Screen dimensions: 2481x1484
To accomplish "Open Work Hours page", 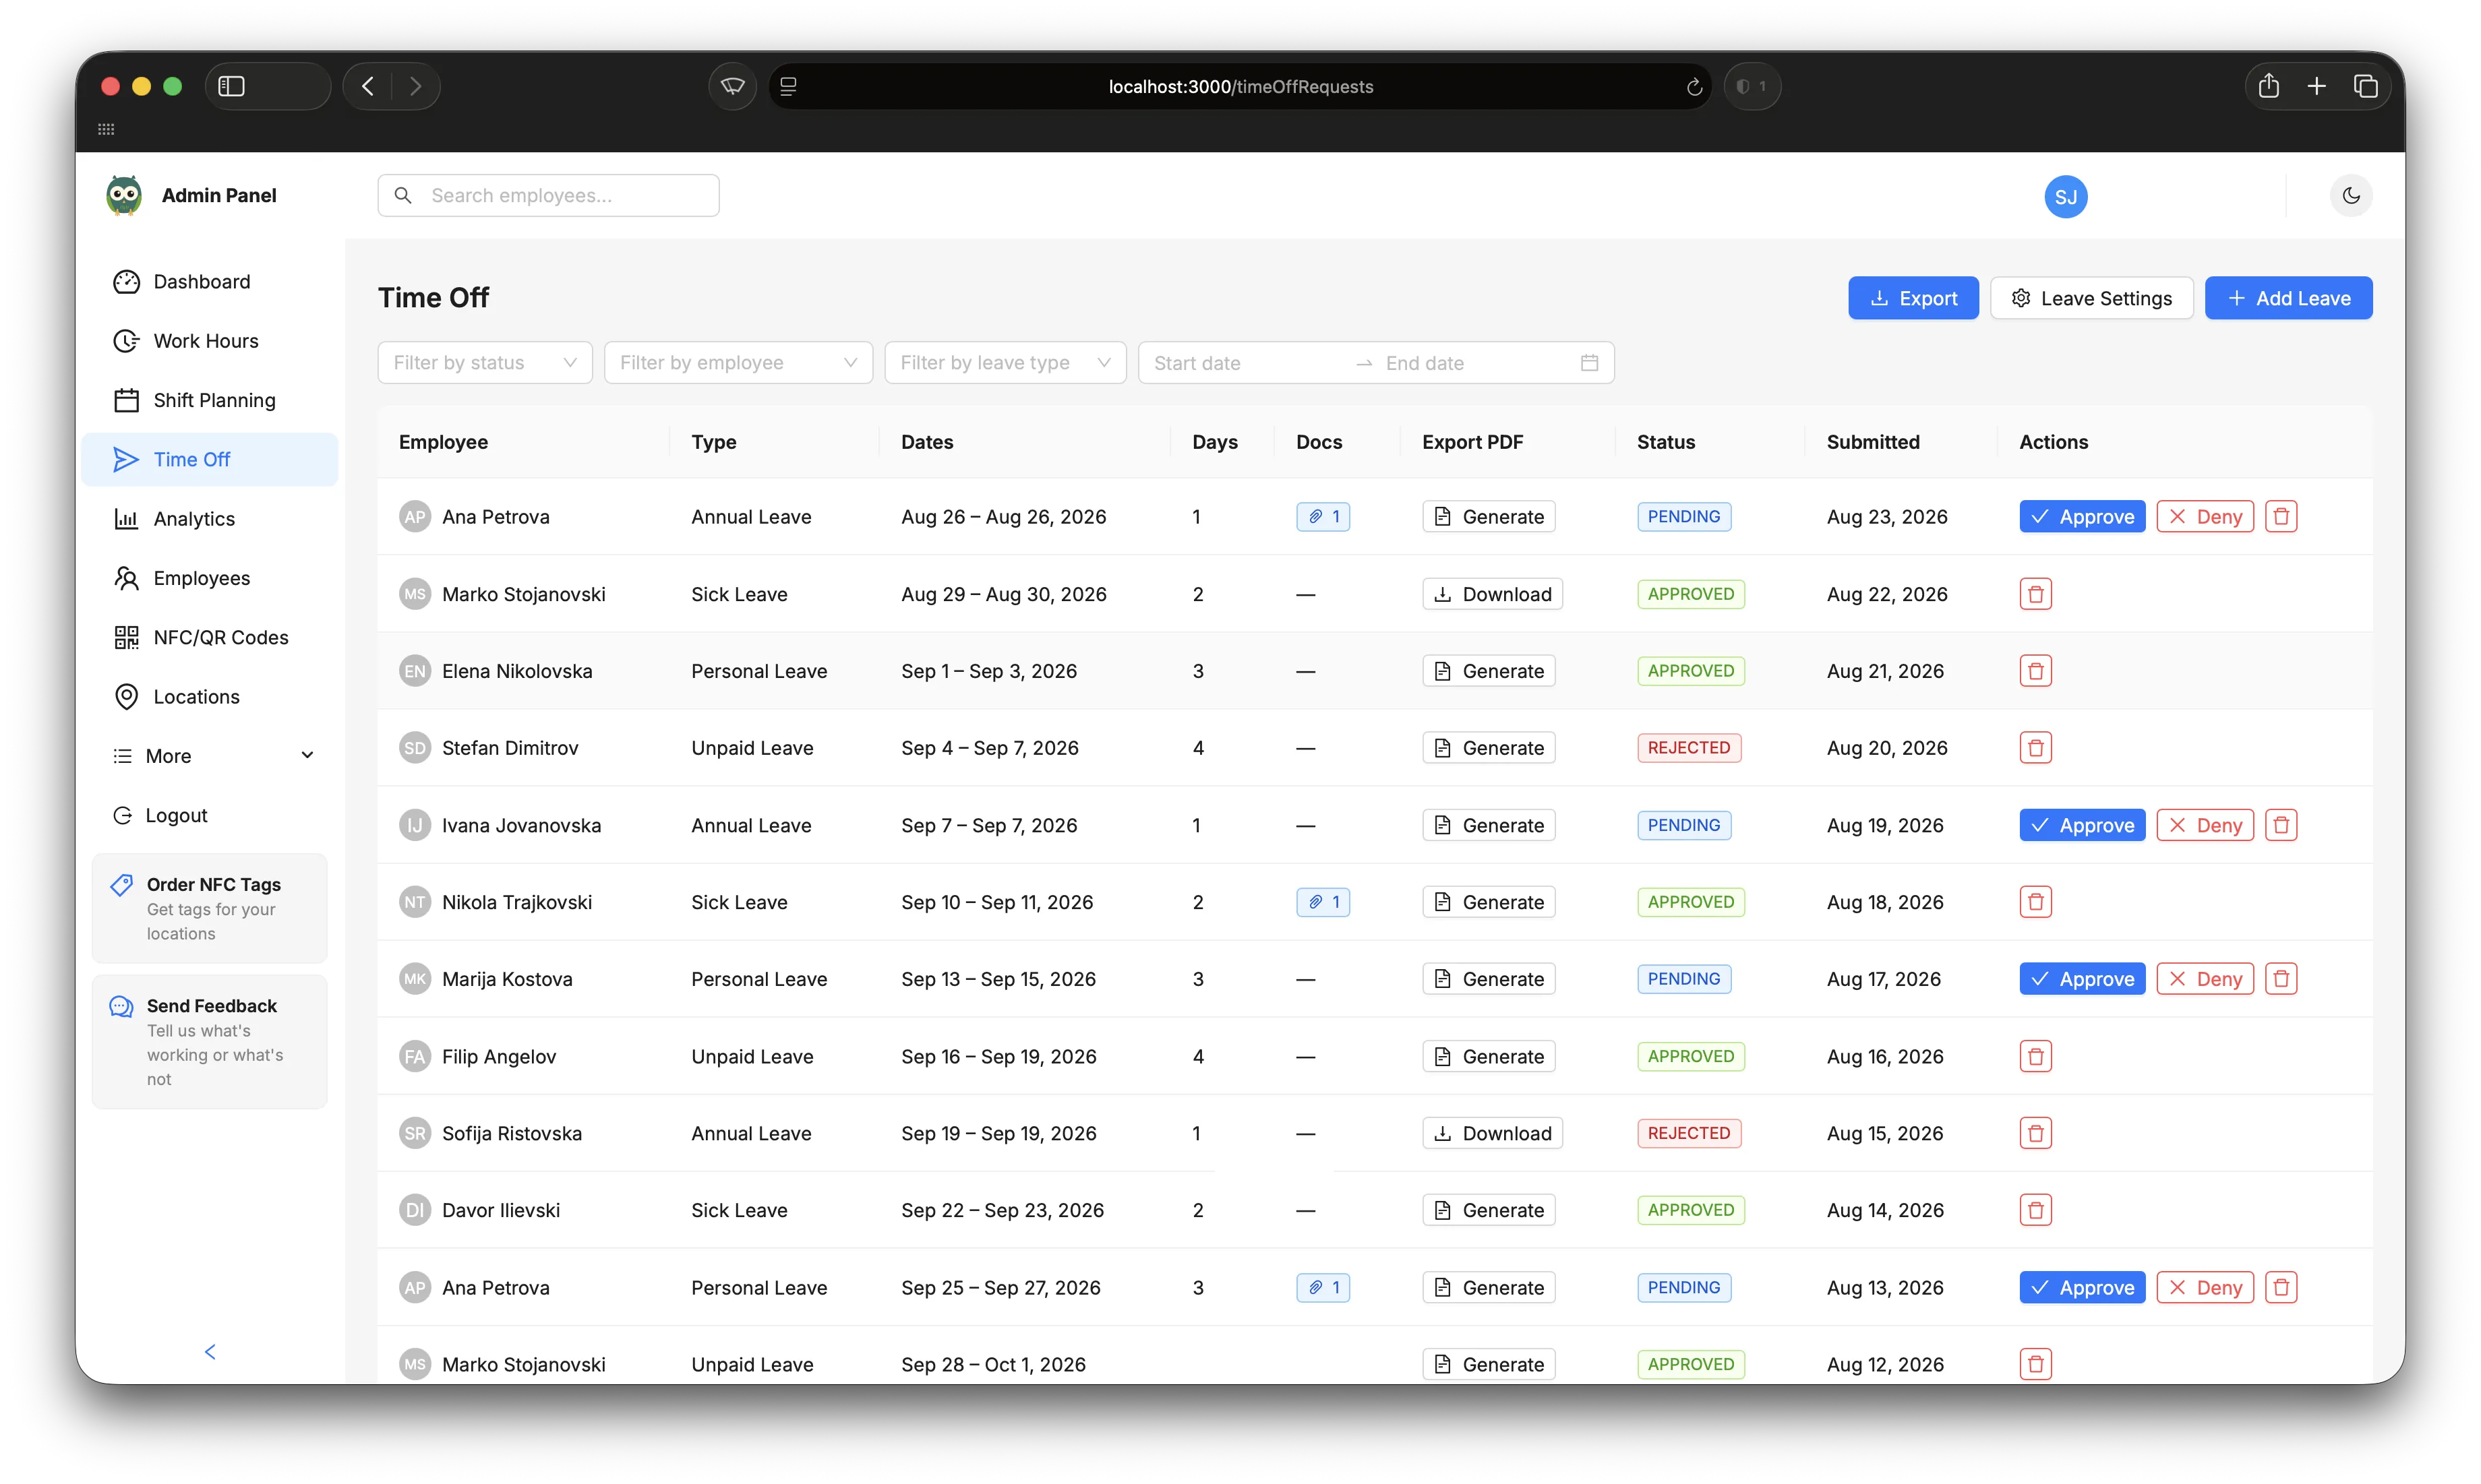I will pyautogui.click(x=210, y=341).
